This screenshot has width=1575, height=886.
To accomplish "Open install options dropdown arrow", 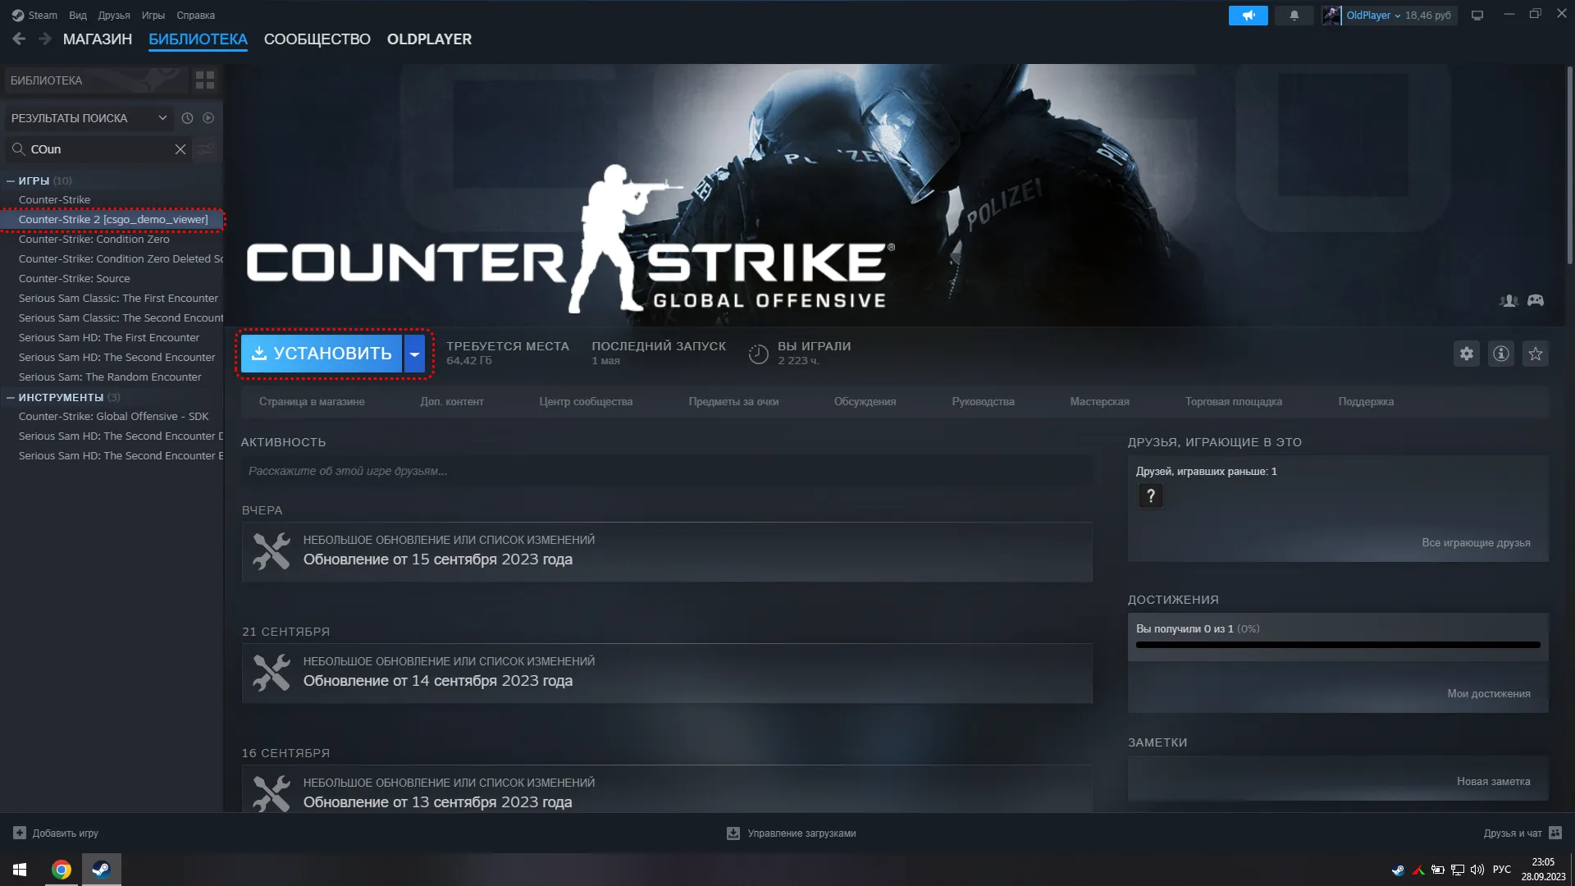I will (x=415, y=354).
